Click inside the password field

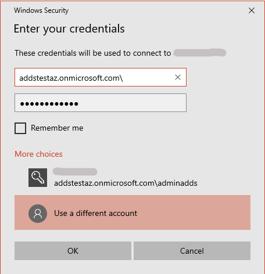pos(101,103)
